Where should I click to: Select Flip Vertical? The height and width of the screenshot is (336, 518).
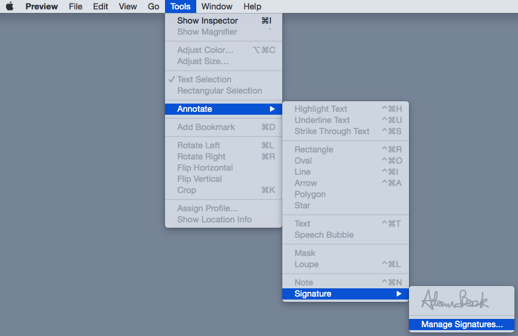pos(224,179)
